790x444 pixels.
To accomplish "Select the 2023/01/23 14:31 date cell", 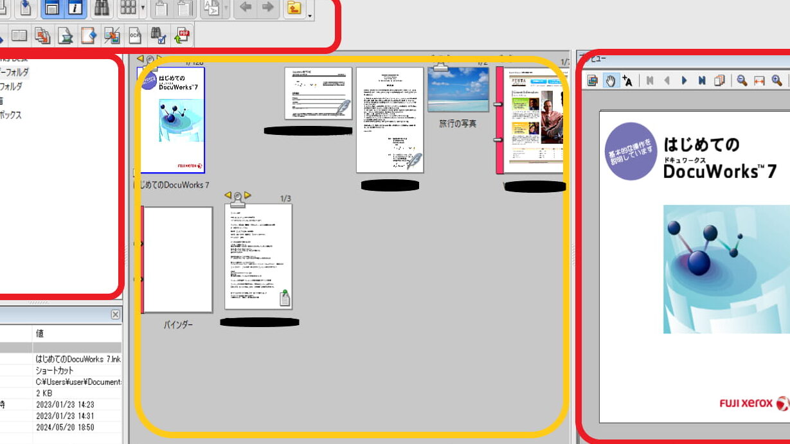I will [x=77, y=416].
